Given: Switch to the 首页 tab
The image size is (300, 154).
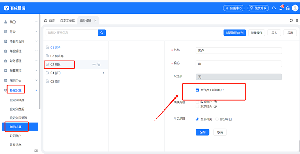Looking at the screenshot, I should tap(50, 20).
